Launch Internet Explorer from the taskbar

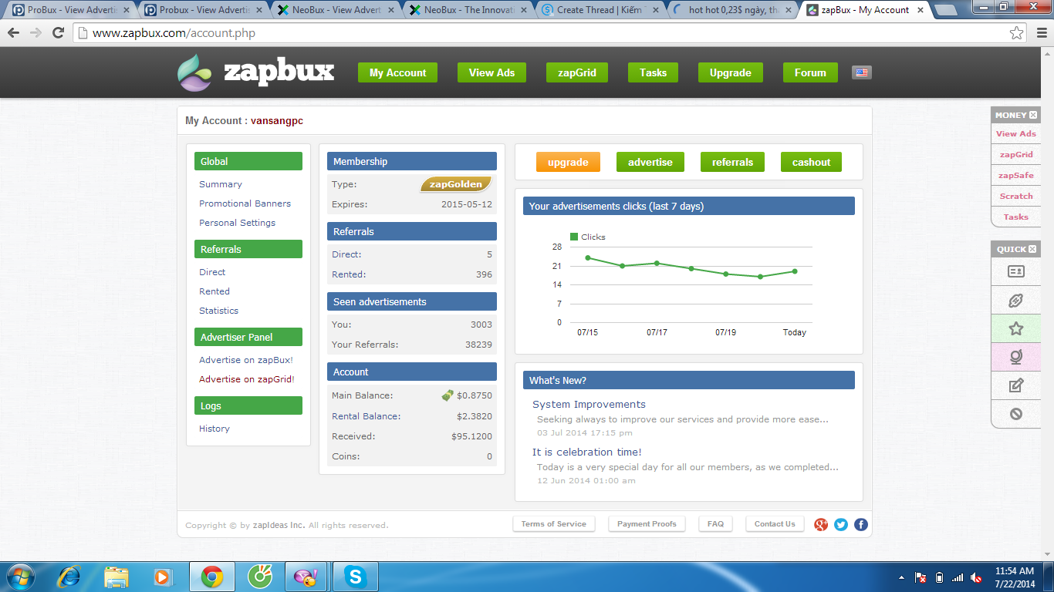(70, 576)
